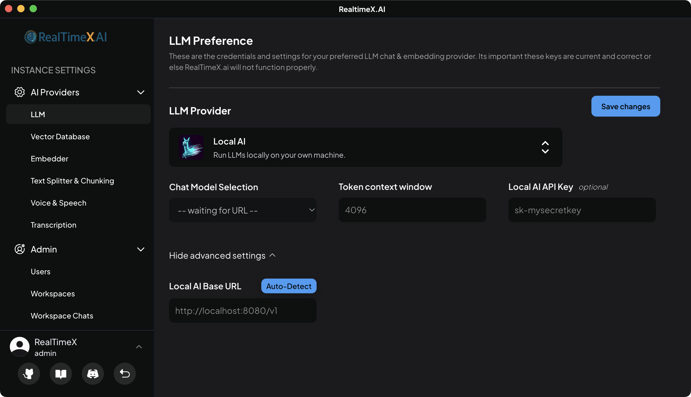Switch to Vector Database settings
691x397 pixels.
pyautogui.click(x=60, y=136)
